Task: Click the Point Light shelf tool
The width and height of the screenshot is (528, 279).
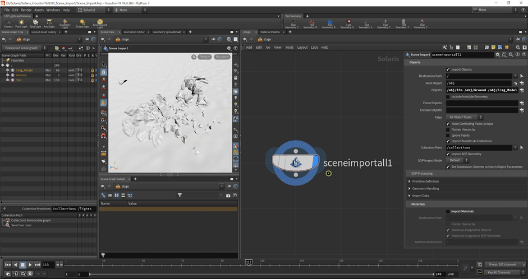Action: [22, 23]
